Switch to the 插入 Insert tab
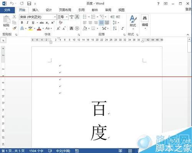 coord(35,10)
